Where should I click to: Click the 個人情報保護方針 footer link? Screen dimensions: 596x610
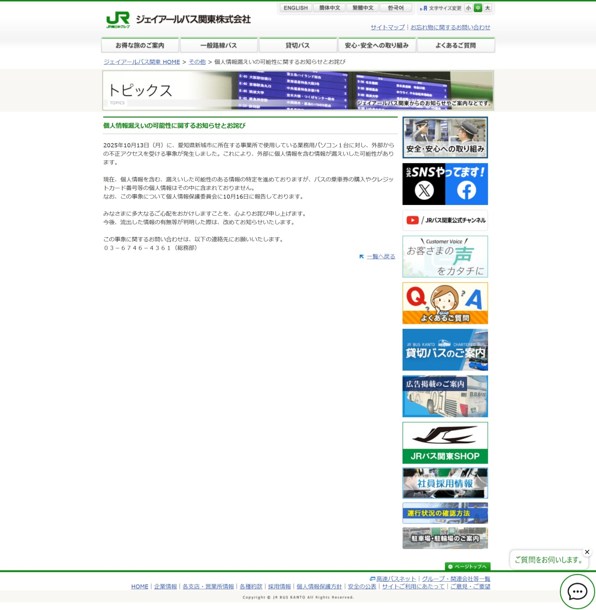[319, 586]
